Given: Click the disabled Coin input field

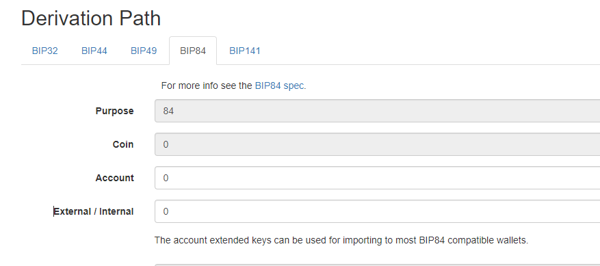Looking at the screenshot, I should (x=377, y=144).
